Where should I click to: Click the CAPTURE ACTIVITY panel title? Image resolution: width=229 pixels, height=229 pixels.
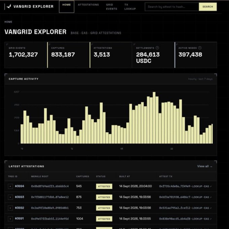[23, 79]
